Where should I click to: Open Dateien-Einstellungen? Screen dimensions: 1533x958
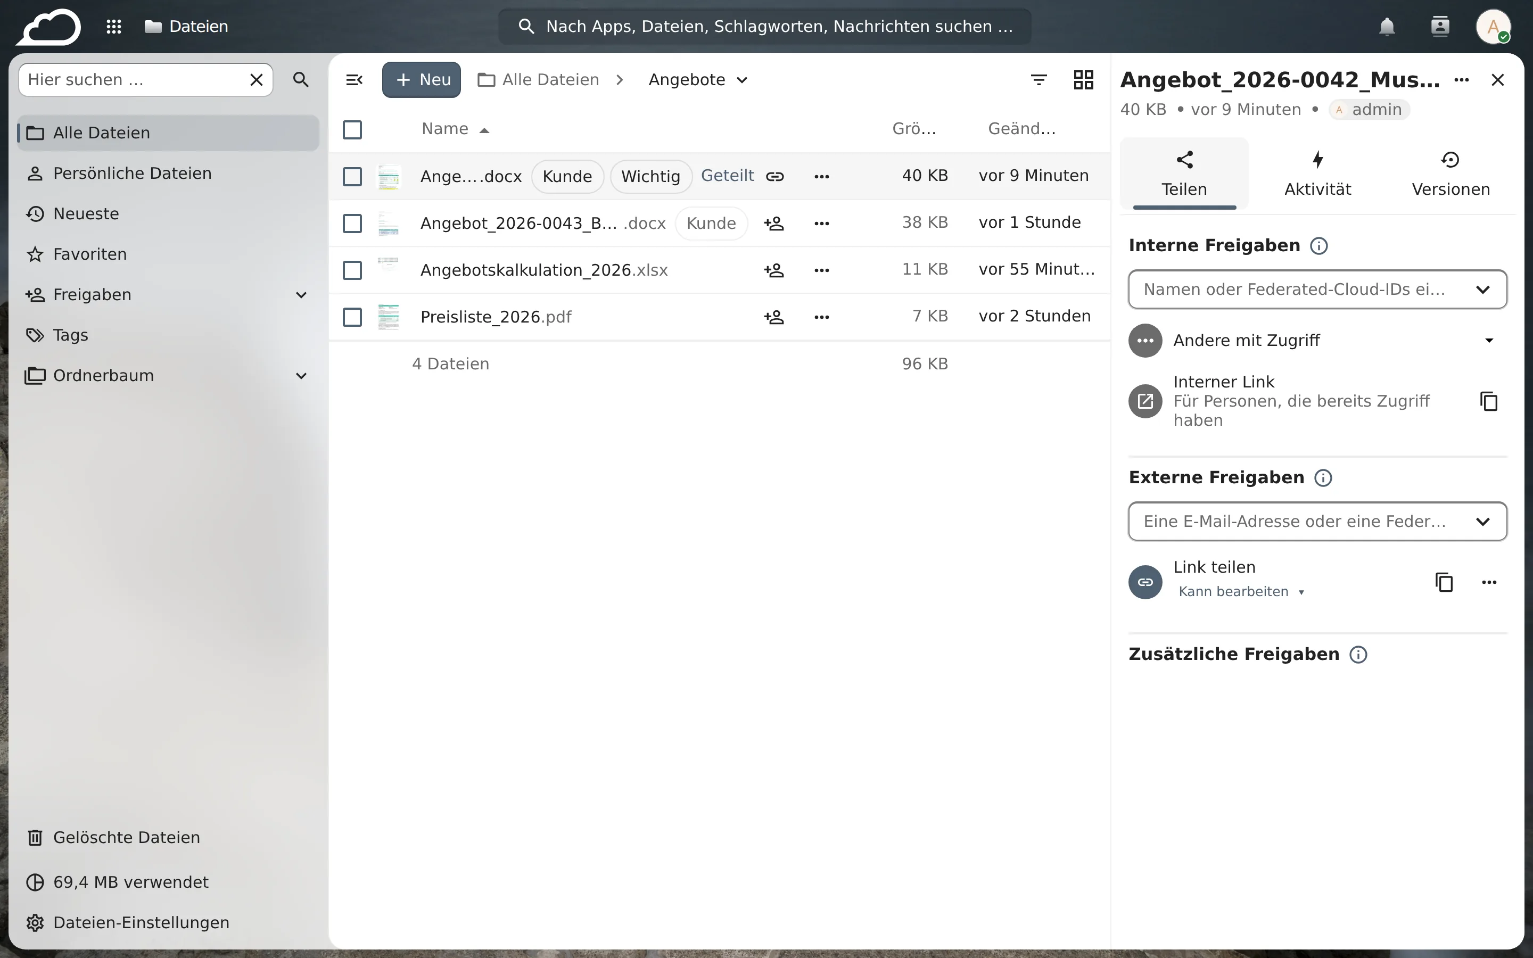tap(168, 922)
